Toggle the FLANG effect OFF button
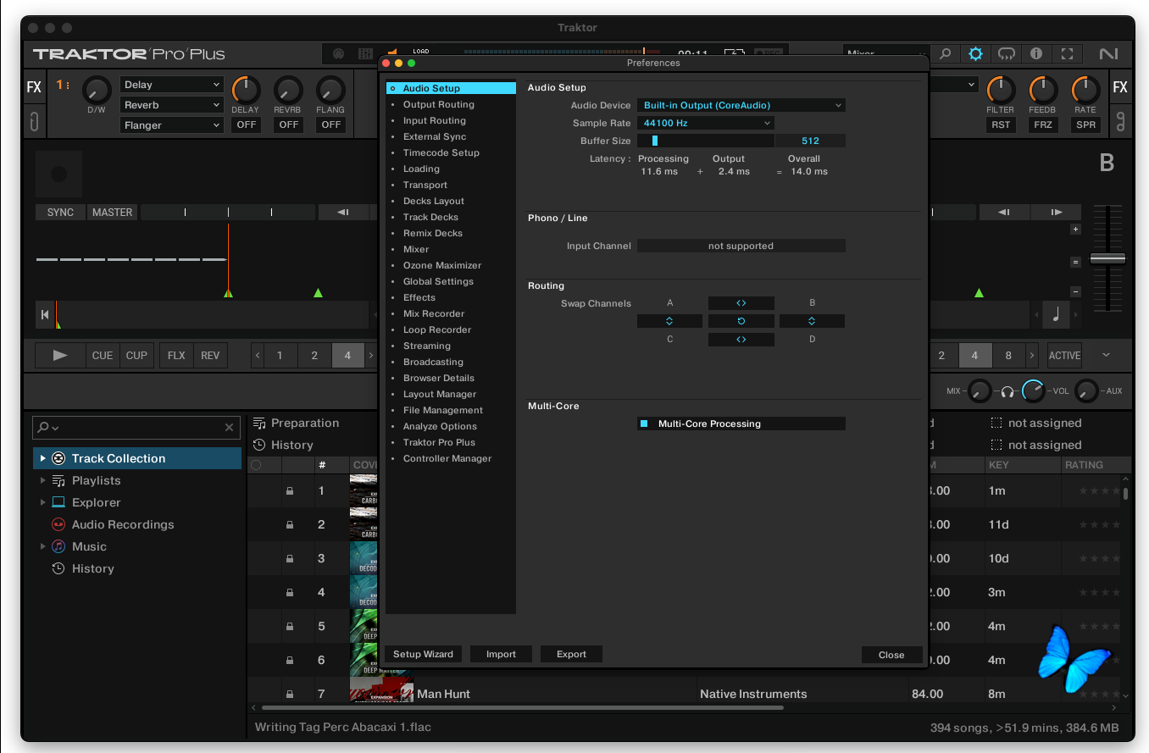The image size is (1149, 753). tap(331, 125)
